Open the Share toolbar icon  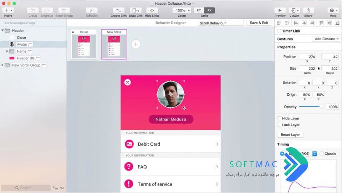pos(308,10)
